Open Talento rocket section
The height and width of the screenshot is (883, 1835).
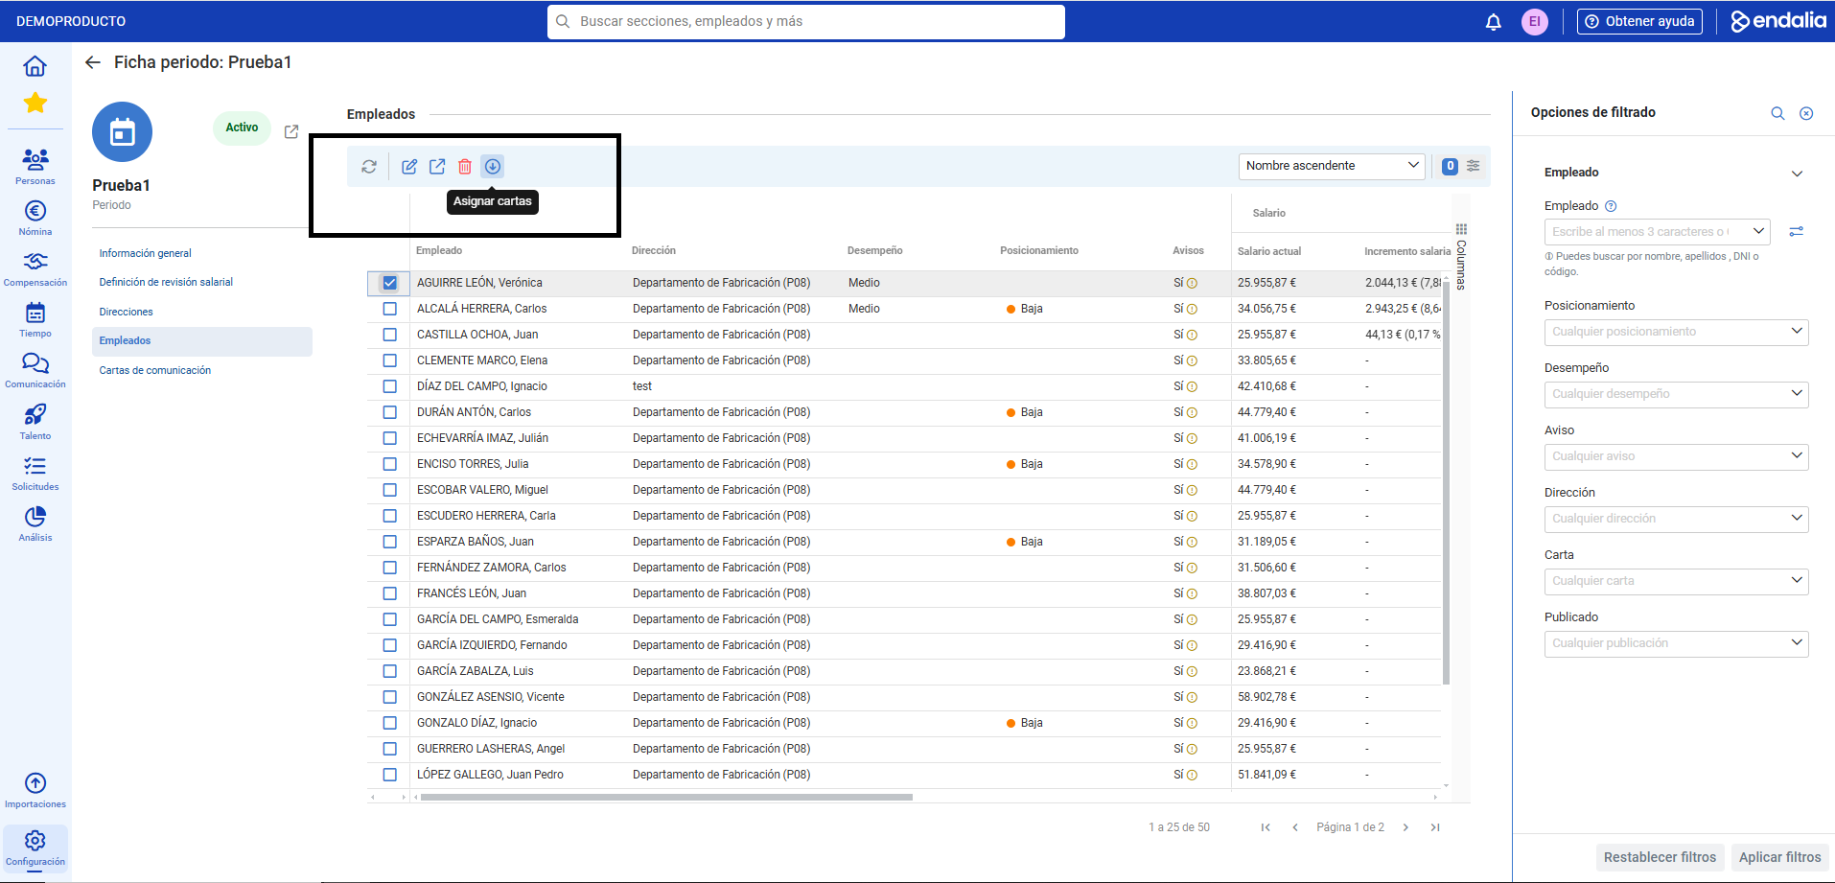click(x=35, y=422)
